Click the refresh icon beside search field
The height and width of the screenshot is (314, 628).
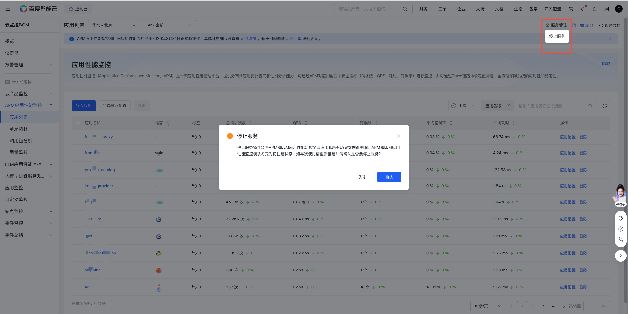(605, 106)
